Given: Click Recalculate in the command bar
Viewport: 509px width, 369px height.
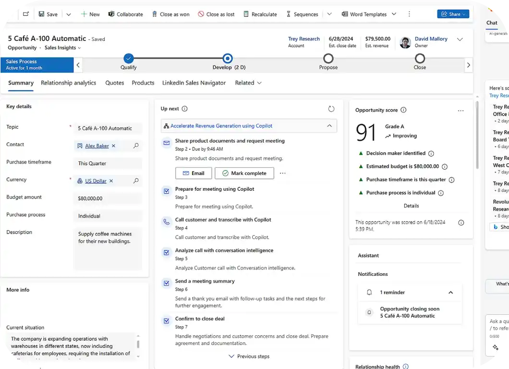Looking at the screenshot, I should (260, 14).
